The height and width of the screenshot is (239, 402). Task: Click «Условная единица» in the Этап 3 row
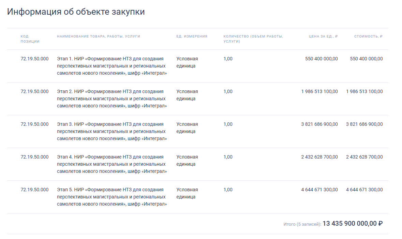click(x=187, y=128)
